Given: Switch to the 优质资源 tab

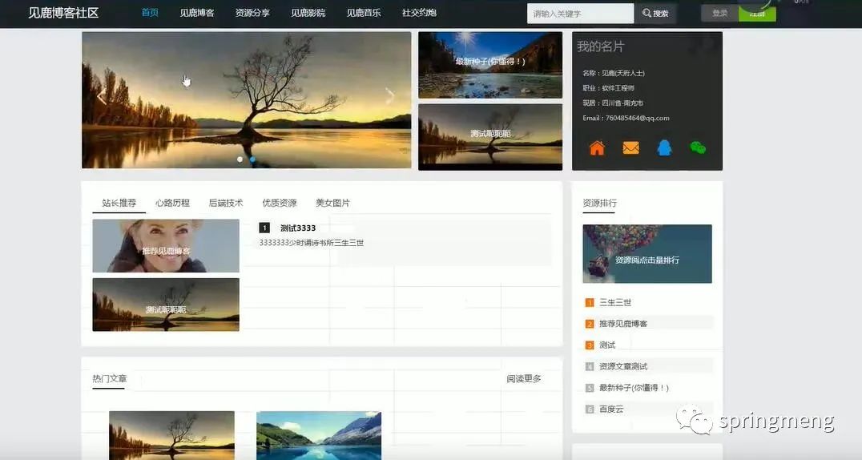Looking at the screenshot, I should pyautogui.click(x=280, y=203).
